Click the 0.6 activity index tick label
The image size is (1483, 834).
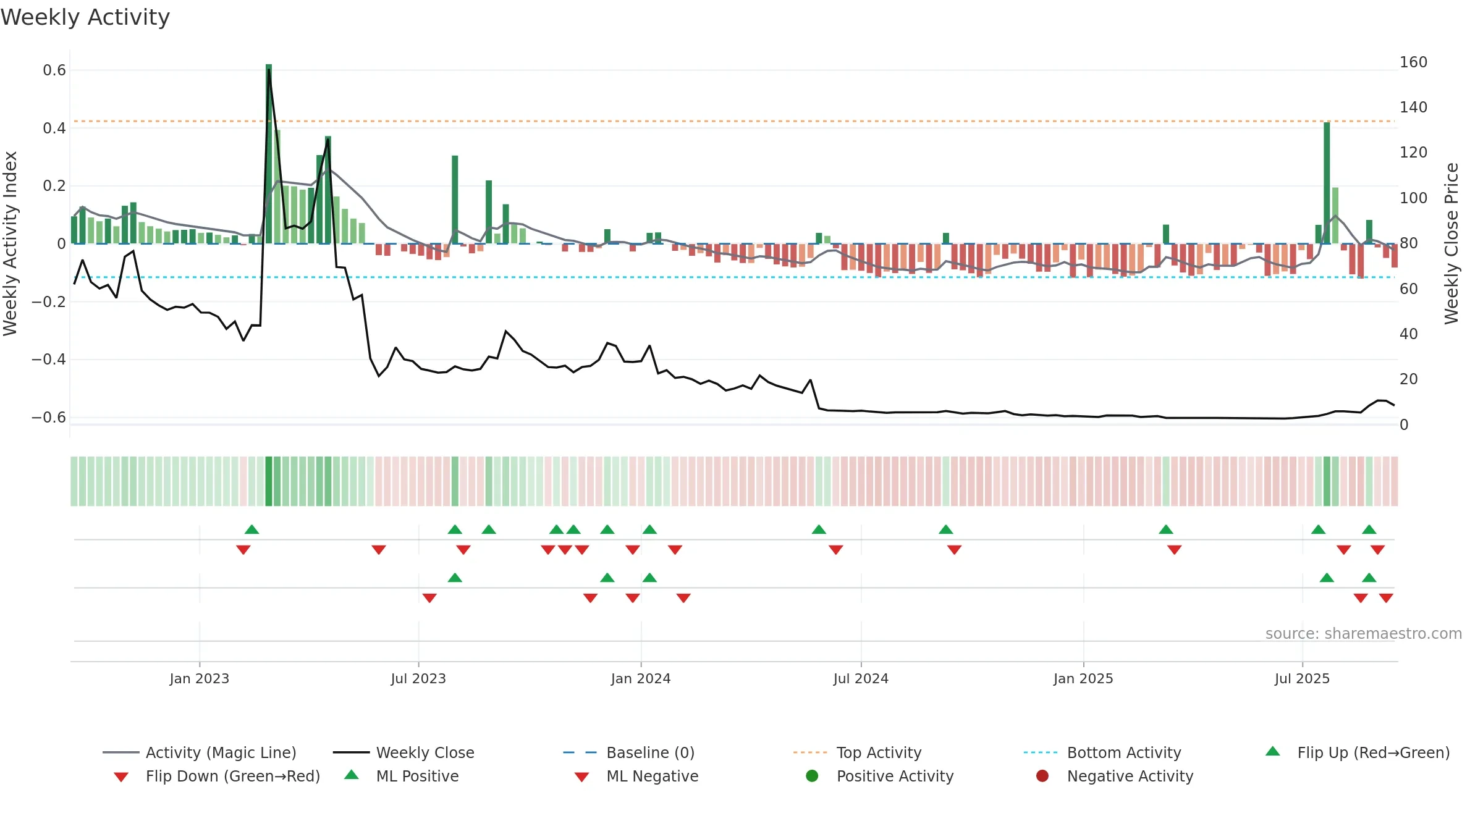tap(54, 70)
